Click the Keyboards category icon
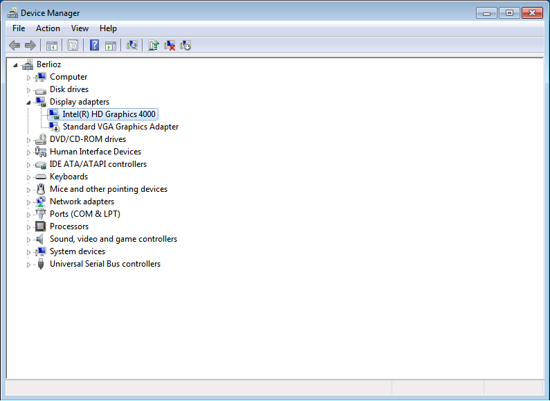The height and width of the screenshot is (401, 550). 41,177
